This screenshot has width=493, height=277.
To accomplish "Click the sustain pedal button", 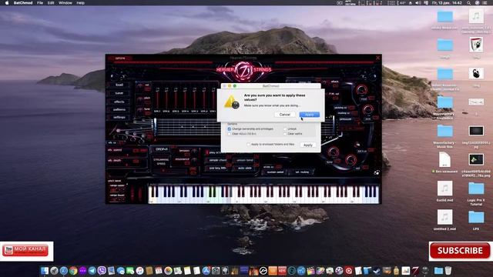I will tap(275, 172).
